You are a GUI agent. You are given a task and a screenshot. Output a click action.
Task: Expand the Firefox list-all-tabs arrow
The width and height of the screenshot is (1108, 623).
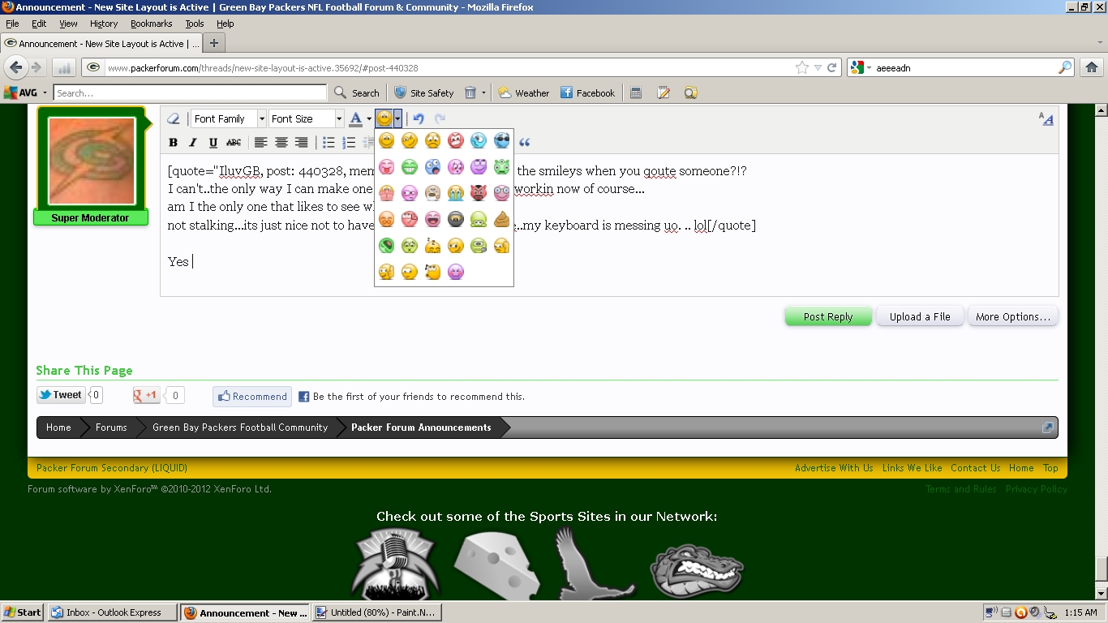(1100, 43)
